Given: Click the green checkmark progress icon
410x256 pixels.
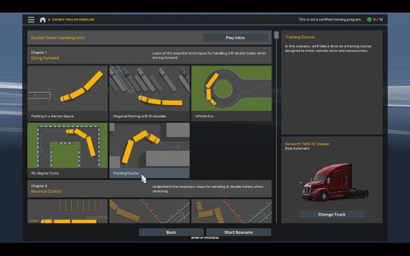Looking at the screenshot, I should pyautogui.click(x=369, y=19).
